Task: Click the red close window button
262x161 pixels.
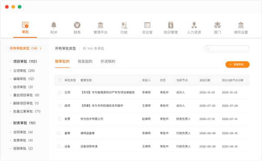Action: pyautogui.click(x=7, y=7)
